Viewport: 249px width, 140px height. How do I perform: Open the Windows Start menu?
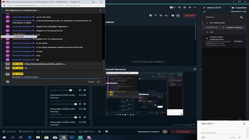point(4,137)
